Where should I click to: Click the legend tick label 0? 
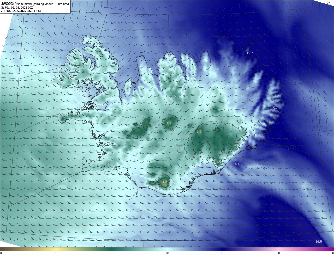(x=1, y=253)
